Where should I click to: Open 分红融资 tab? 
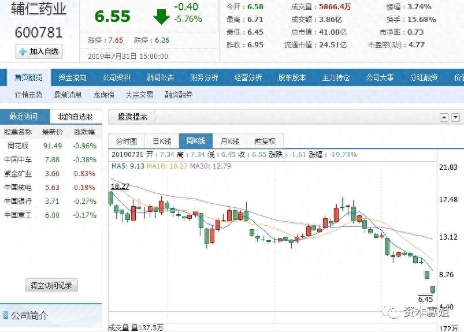click(424, 77)
